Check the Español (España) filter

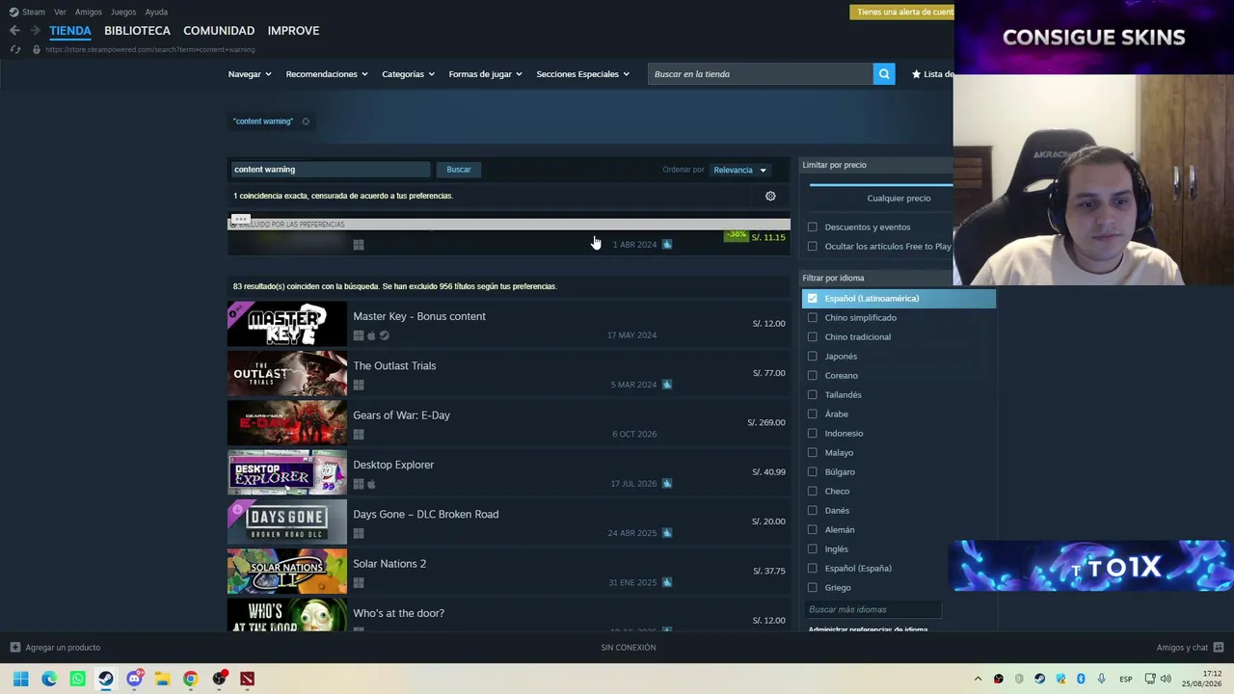813,569
